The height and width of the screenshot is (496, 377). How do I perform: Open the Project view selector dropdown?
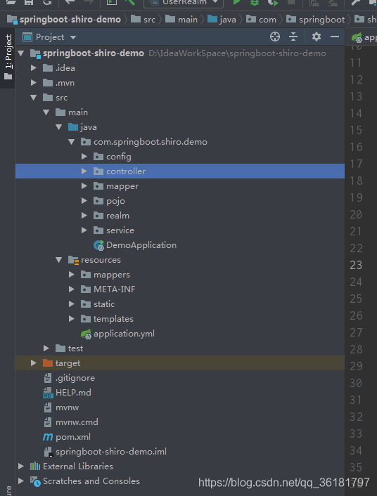(x=49, y=37)
